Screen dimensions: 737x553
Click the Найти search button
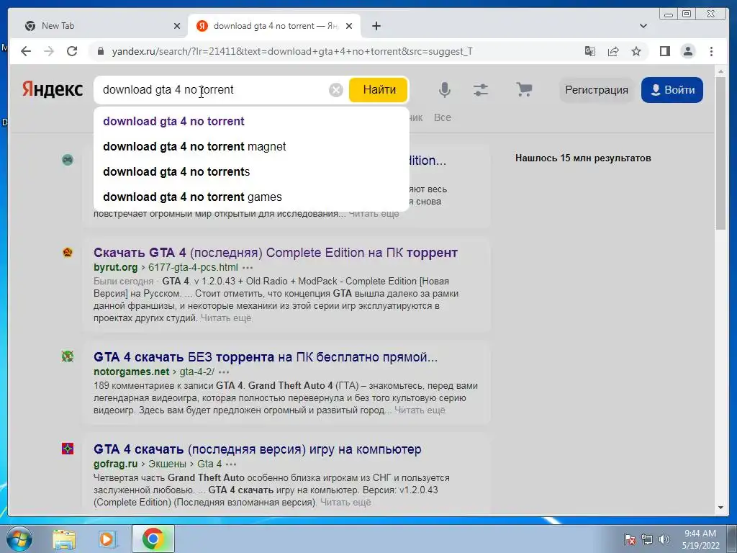tap(379, 89)
